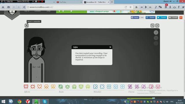Open the Амиго dropdown menu
The width and height of the screenshot is (185, 104).
tap(167, 1)
